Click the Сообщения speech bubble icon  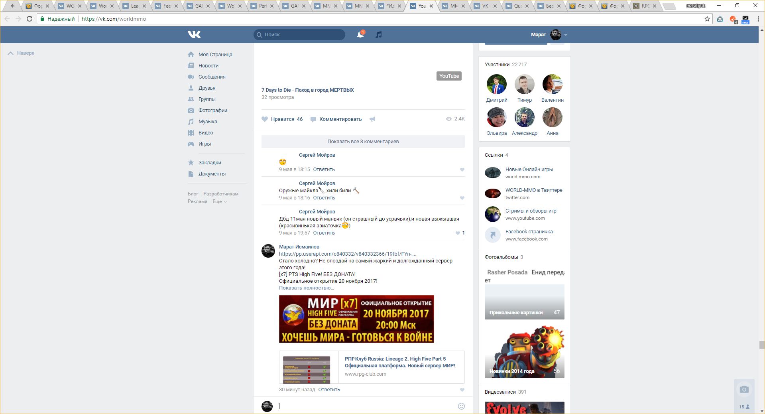coord(191,77)
